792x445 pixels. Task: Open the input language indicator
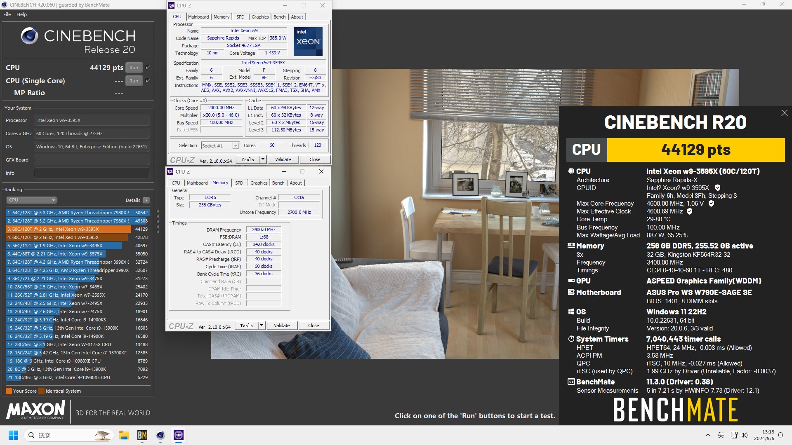click(x=721, y=435)
